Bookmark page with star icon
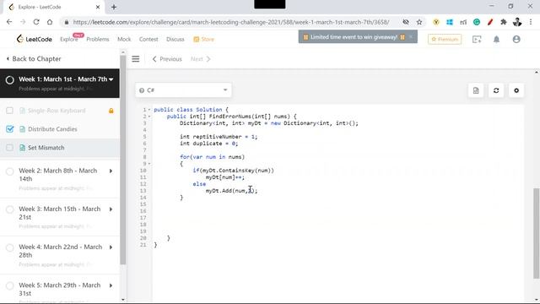The height and width of the screenshot is (304, 540). click(x=419, y=22)
